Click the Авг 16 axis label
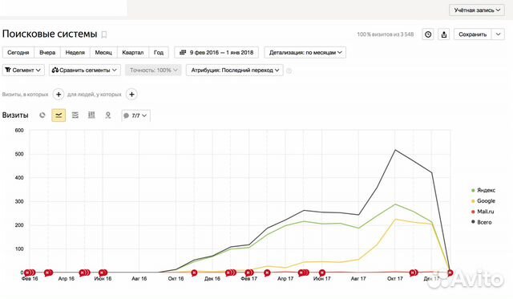 tap(139, 279)
